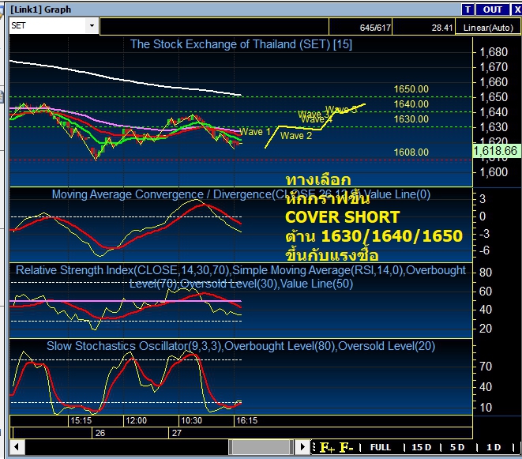Viewport: 522px width, 459px height.
Task: Click the 1608.00 support level label
Action: (411, 152)
